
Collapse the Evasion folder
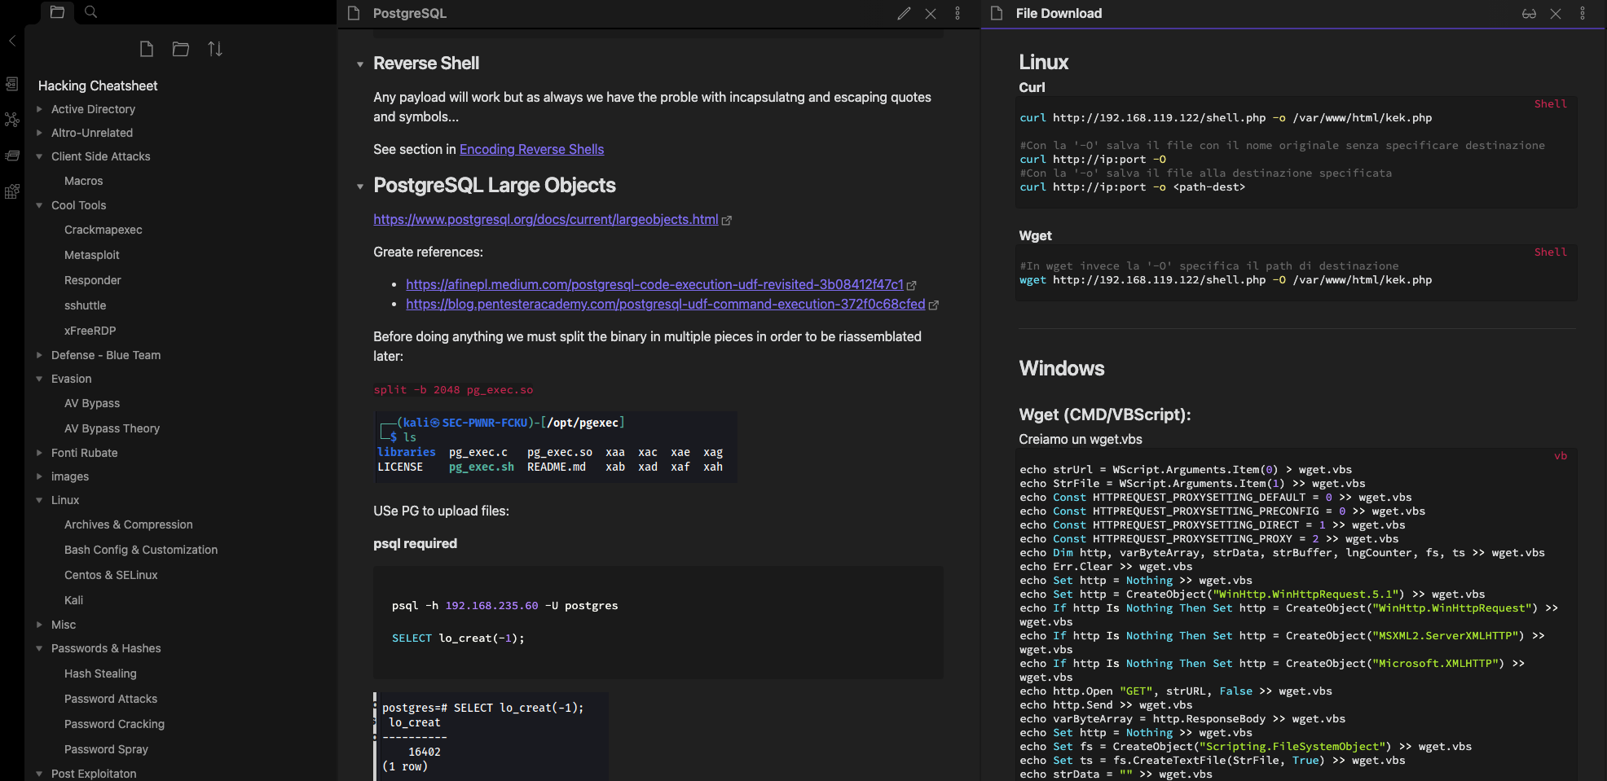click(39, 379)
